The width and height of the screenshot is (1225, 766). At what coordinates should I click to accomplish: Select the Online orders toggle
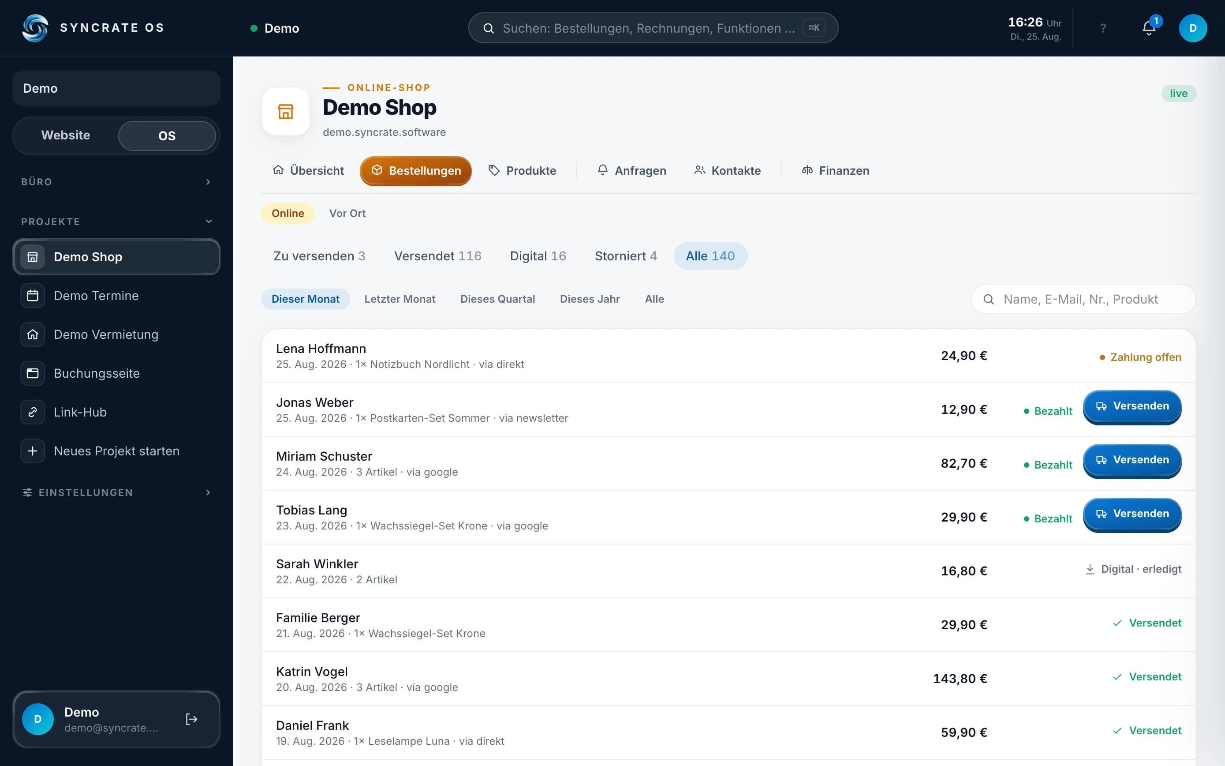coord(288,213)
